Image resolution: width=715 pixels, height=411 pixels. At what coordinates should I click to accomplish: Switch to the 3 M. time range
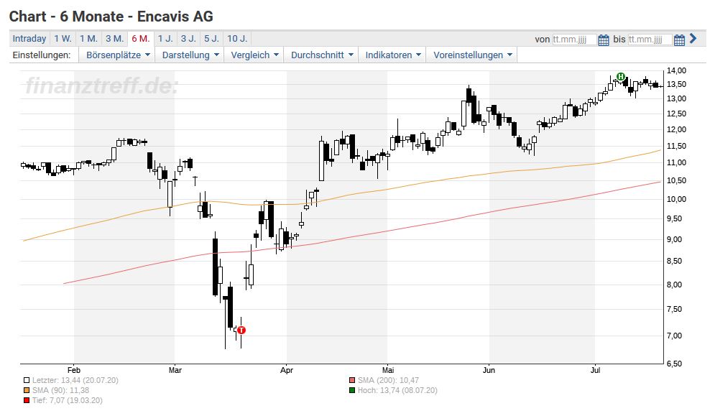(x=114, y=38)
